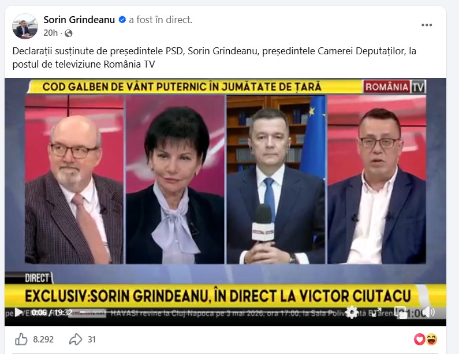
Task: Click 31 shares count
Action: click(92, 340)
